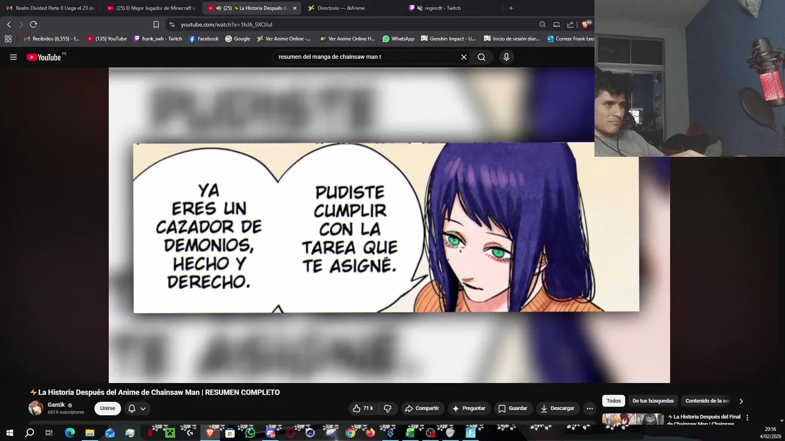Open Minecraft creeper icon on taskbar
785x441 pixels.
click(170, 433)
